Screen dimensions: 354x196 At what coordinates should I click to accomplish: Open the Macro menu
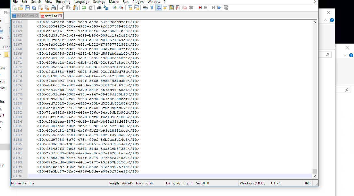tap(114, 2)
